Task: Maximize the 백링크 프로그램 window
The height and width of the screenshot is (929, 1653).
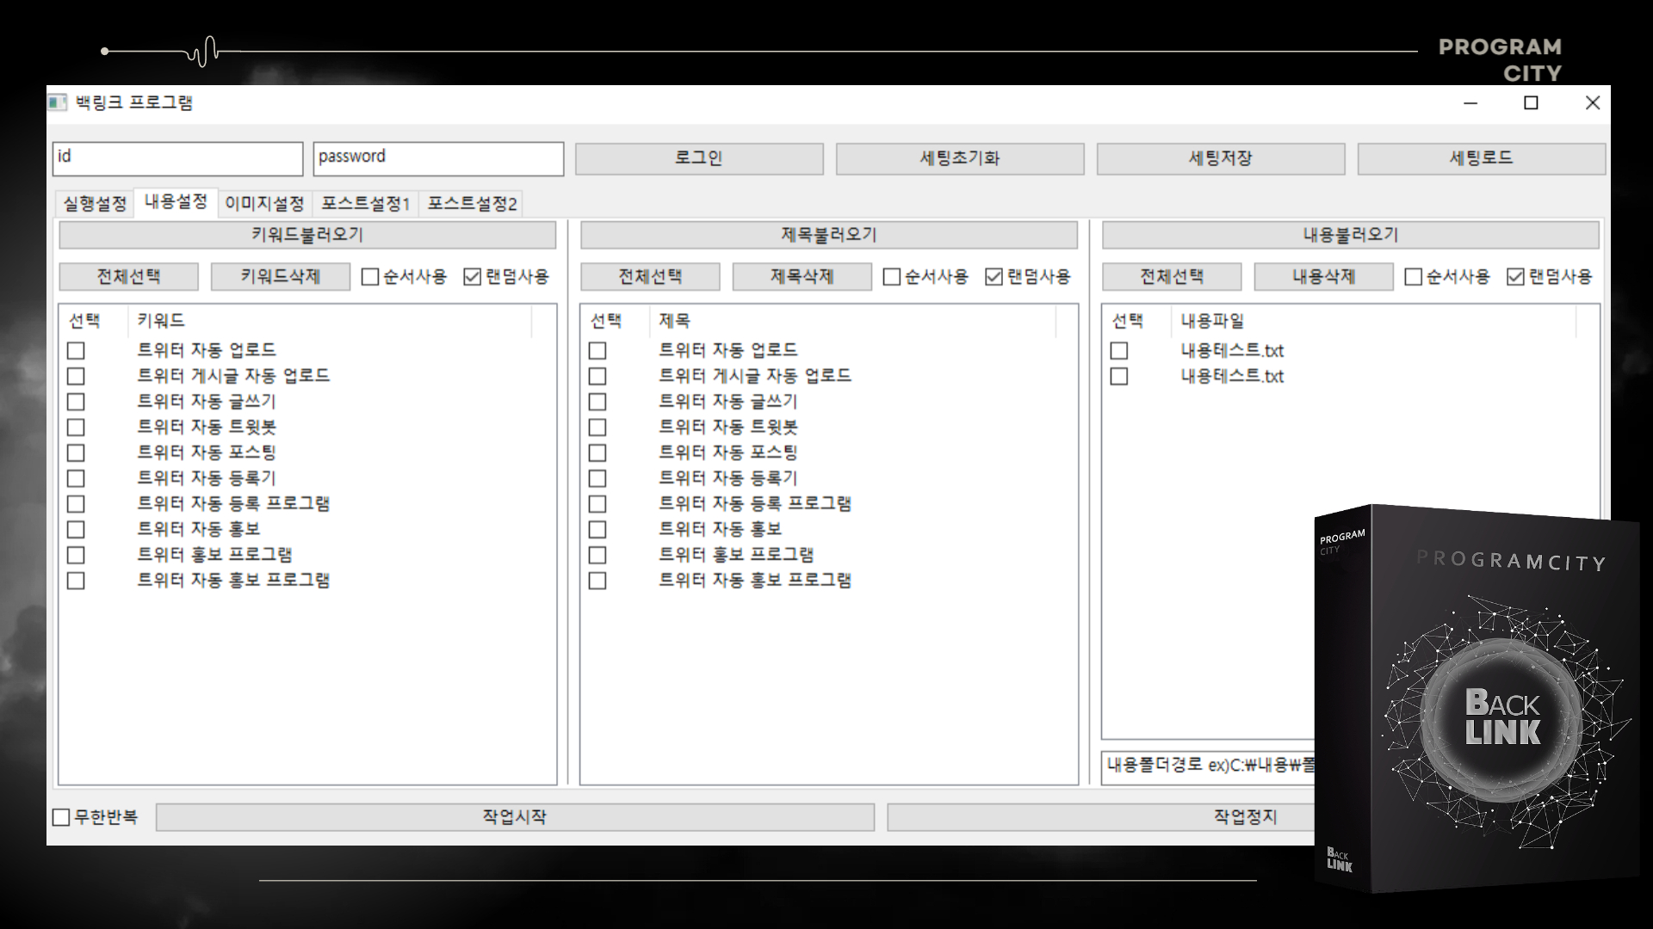Action: pyautogui.click(x=1531, y=103)
